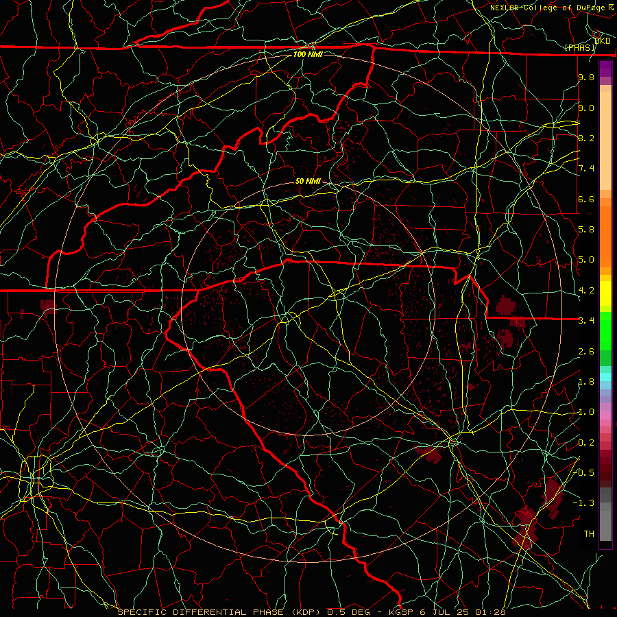Click the 9.8 legend value
The height and width of the screenshot is (617, 617).
point(586,77)
